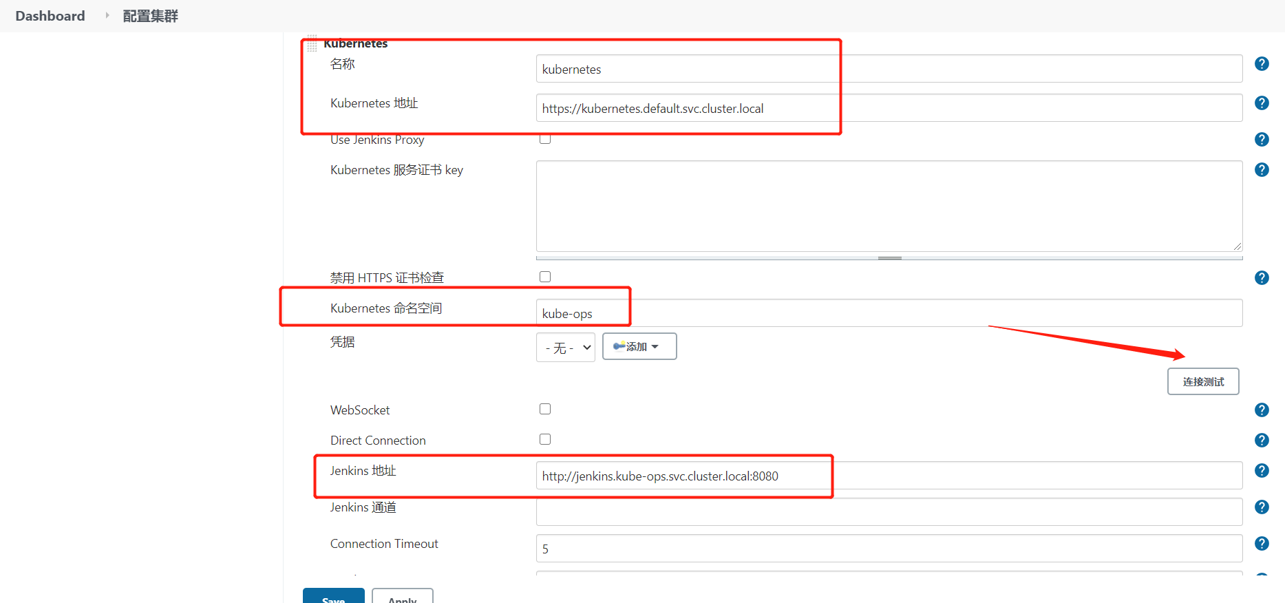Click the 连接测试 button
This screenshot has height=603, width=1285.
(x=1203, y=381)
